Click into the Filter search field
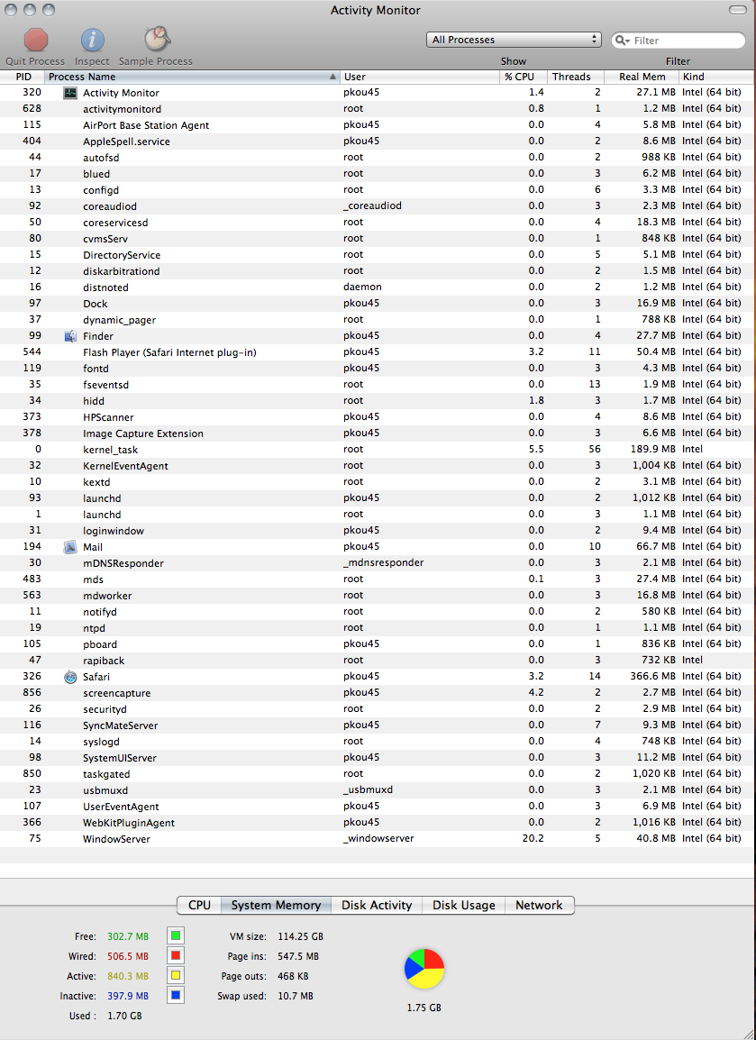Image resolution: width=756 pixels, height=1040 pixels. point(679,41)
